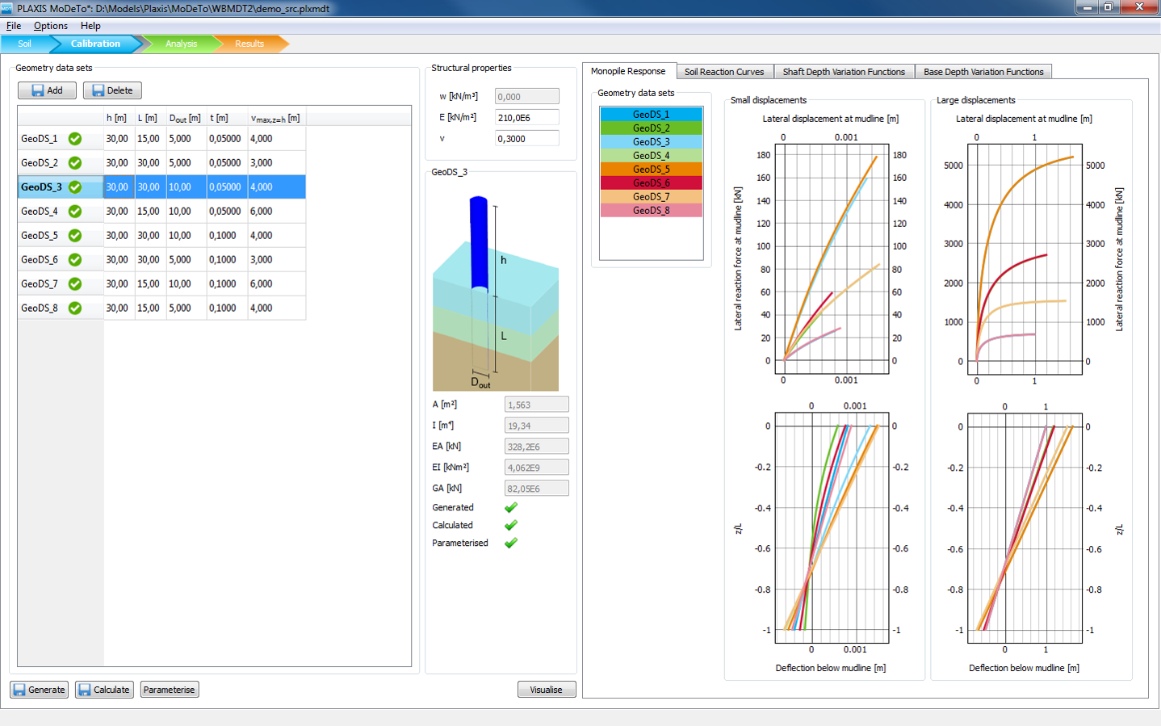Screen dimensions: 1161x726
Task: Select the red GeoDS_6 legend entry
Action: click(x=651, y=183)
